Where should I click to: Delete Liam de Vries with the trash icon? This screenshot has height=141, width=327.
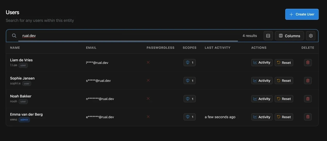click(308, 63)
